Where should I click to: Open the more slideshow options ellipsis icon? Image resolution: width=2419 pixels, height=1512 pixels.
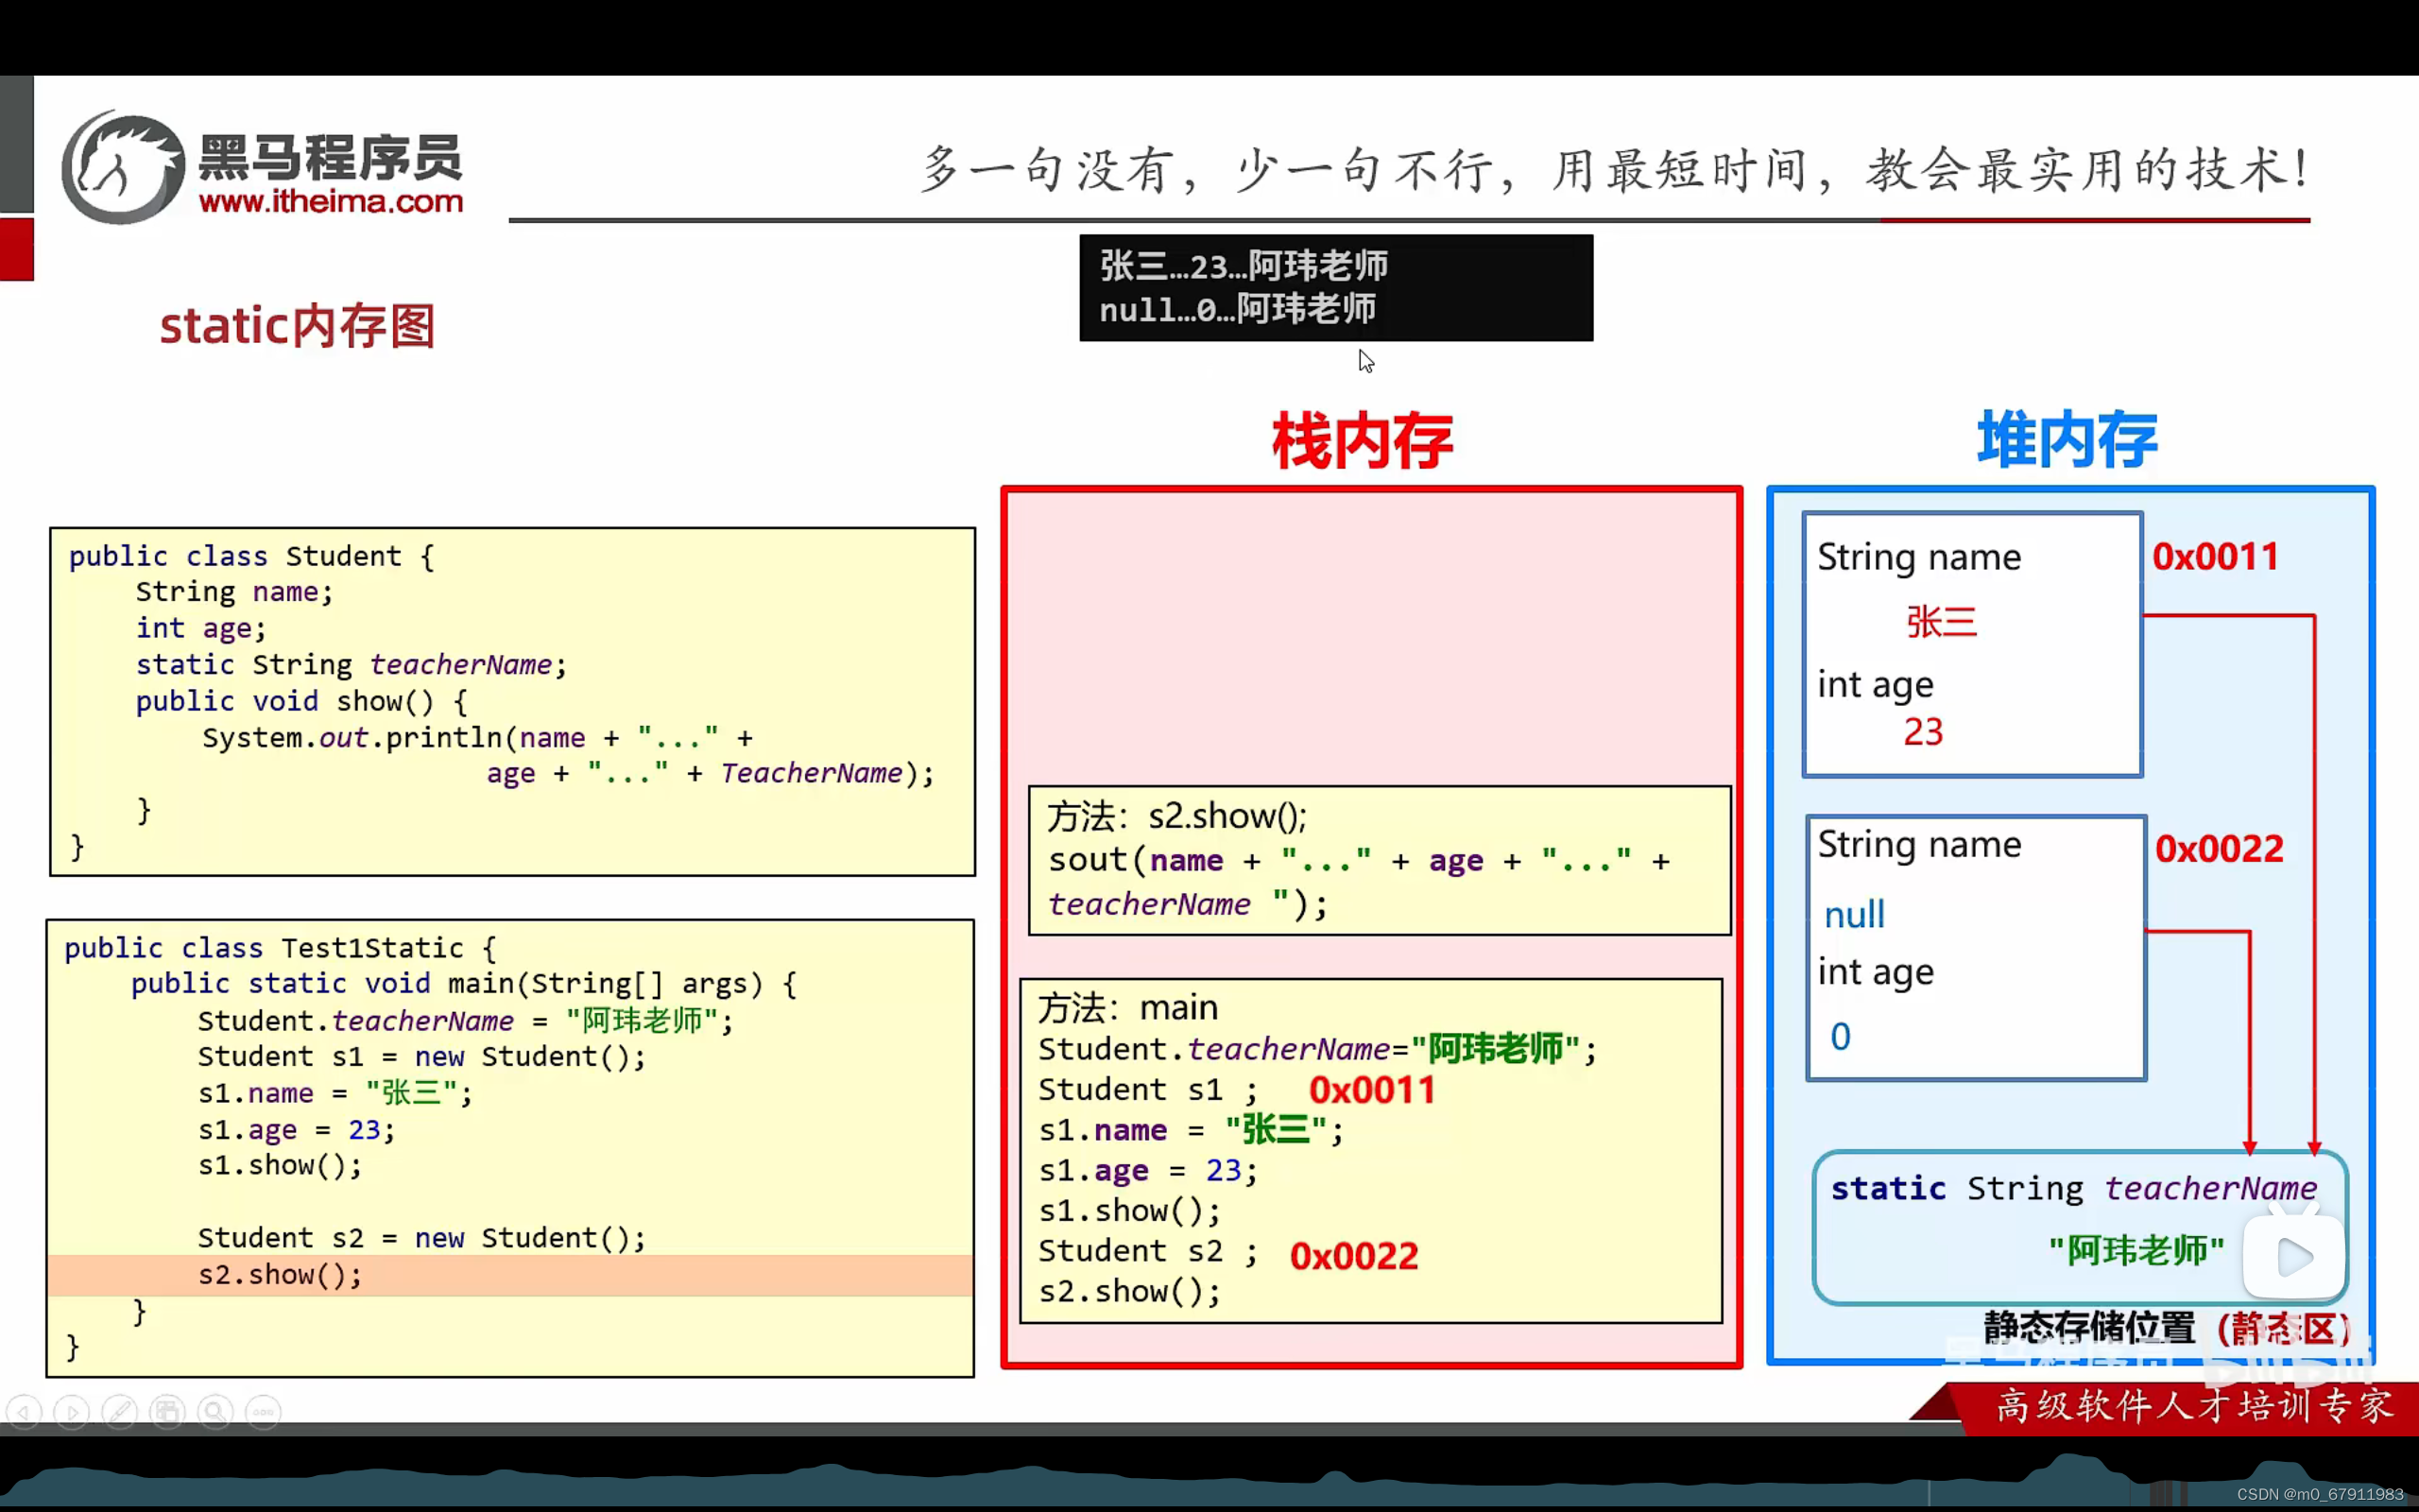click(x=262, y=1412)
